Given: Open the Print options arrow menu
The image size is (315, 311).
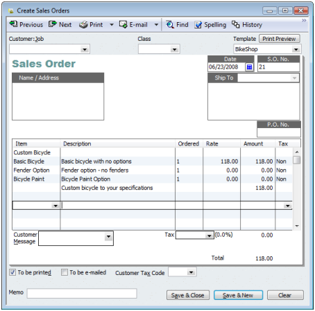Looking at the screenshot, I should 112,24.
